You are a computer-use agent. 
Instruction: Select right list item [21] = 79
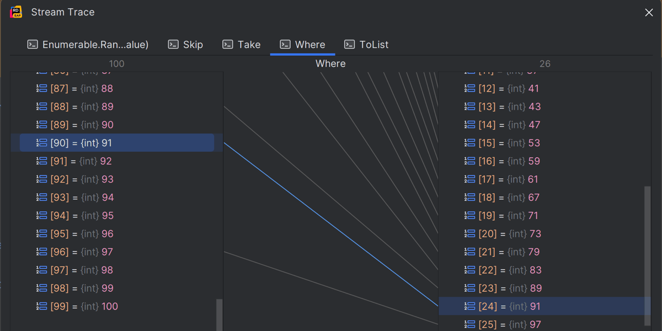coord(510,252)
